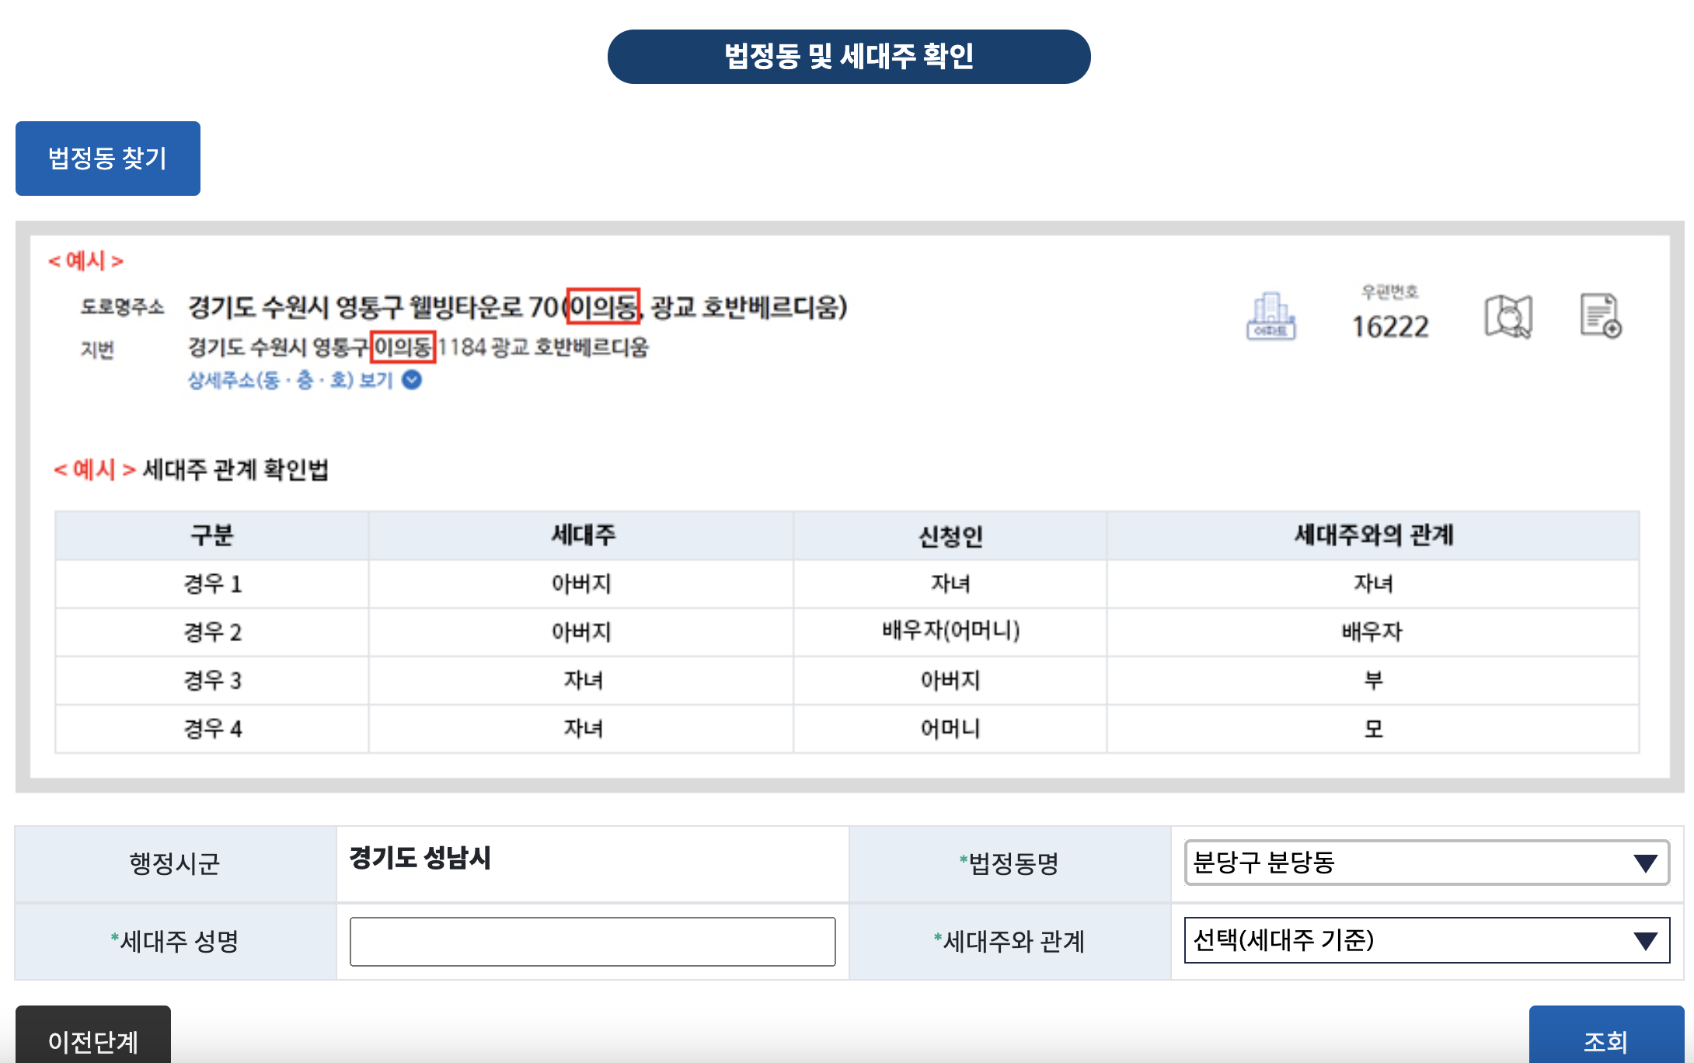The image size is (1694, 1063).
Task: Click the 세대주와의 관계 column header
Action: 1373,535
